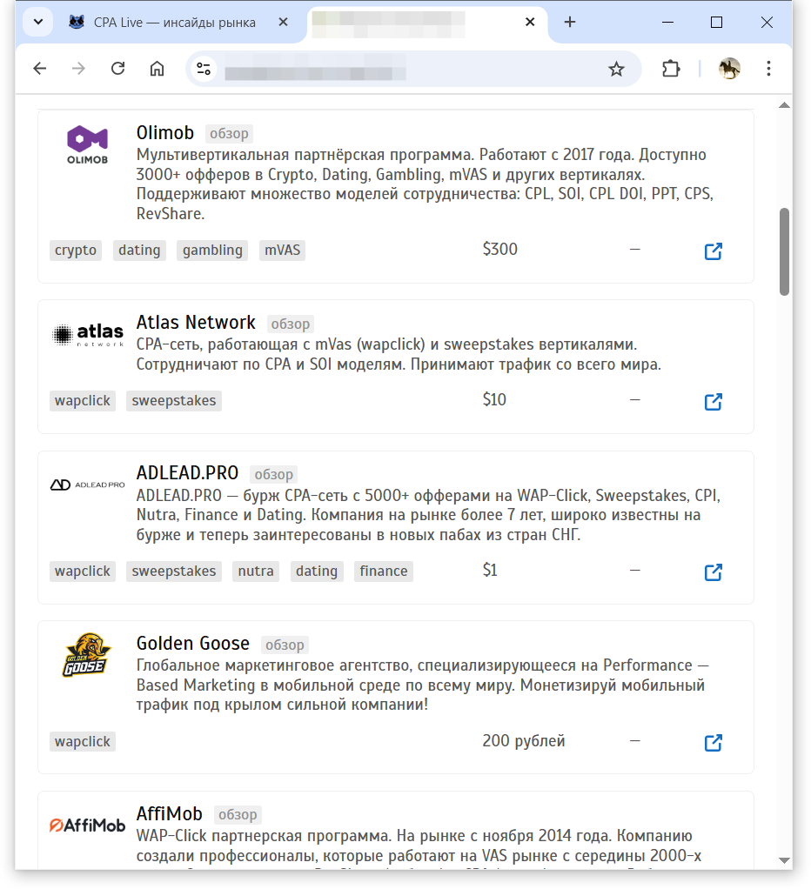
Task: Open the Atlas Network title link
Action: coord(196,322)
